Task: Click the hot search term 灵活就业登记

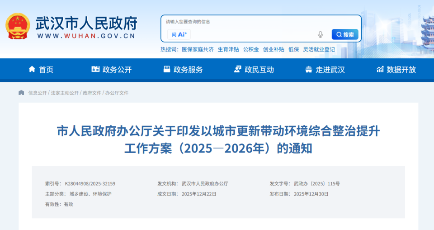Action: tap(319, 49)
